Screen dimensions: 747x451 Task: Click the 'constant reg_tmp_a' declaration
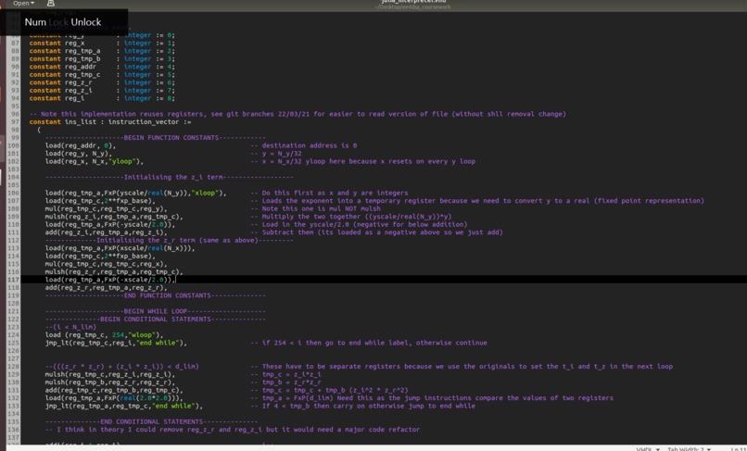[x=103, y=51]
